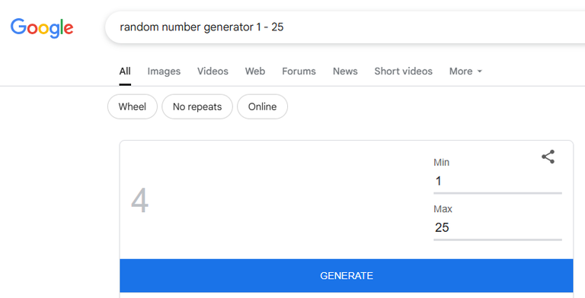Choose the Online suggestion chip

coord(262,106)
